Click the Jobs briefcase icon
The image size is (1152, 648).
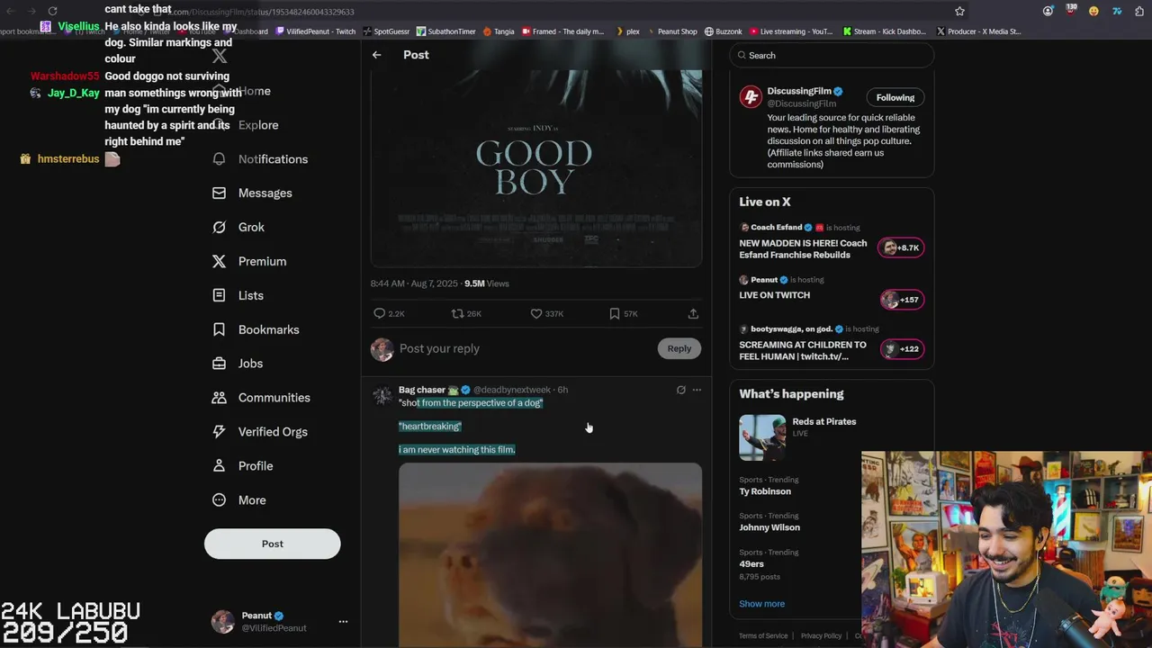click(x=219, y=364)
